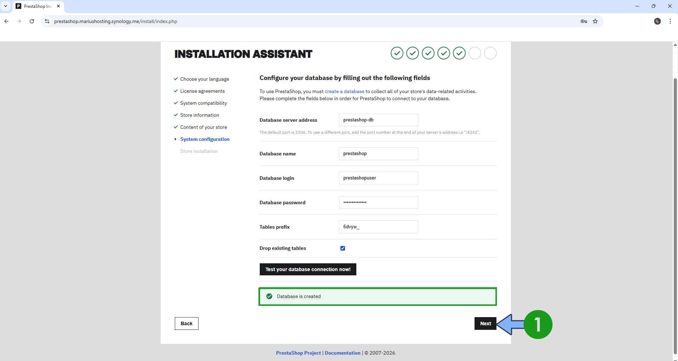Image resolution: width=678 pixels, height=361 pixels.
Task: Expand the System configuration disclosure arrow
Action: pyautogui.click(x=176, y=139)
